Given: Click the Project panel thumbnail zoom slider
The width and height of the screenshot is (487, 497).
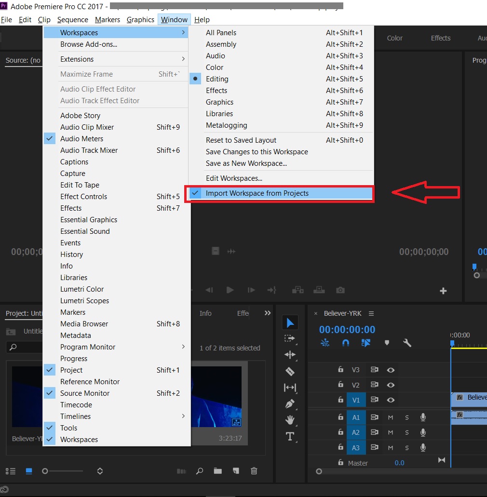Looking at the screenshot, I should click(x=45, y=471).
